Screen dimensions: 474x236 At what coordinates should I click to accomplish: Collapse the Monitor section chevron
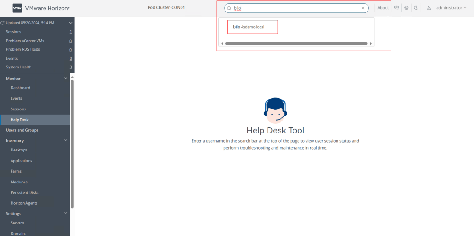(x=66, y=78)
